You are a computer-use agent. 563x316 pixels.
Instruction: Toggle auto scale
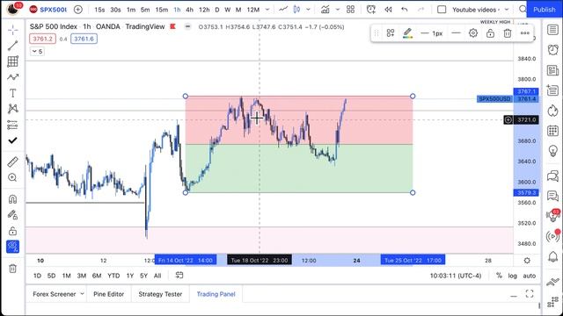530,276
